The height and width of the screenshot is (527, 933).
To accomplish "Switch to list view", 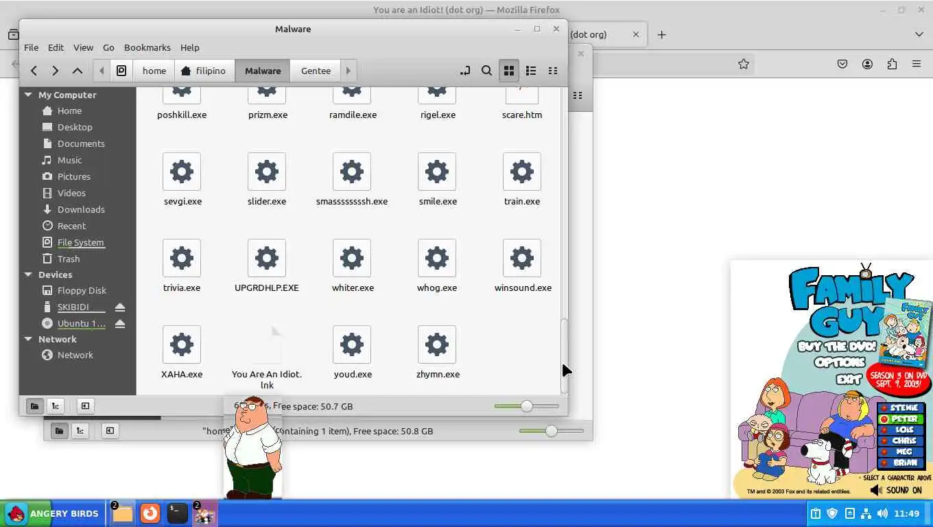I will pos(531,71).
